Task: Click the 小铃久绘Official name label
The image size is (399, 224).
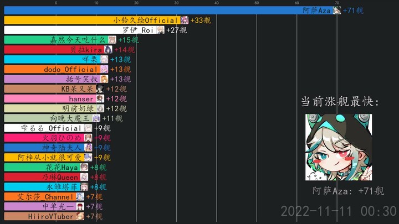Action: [145, 20]
